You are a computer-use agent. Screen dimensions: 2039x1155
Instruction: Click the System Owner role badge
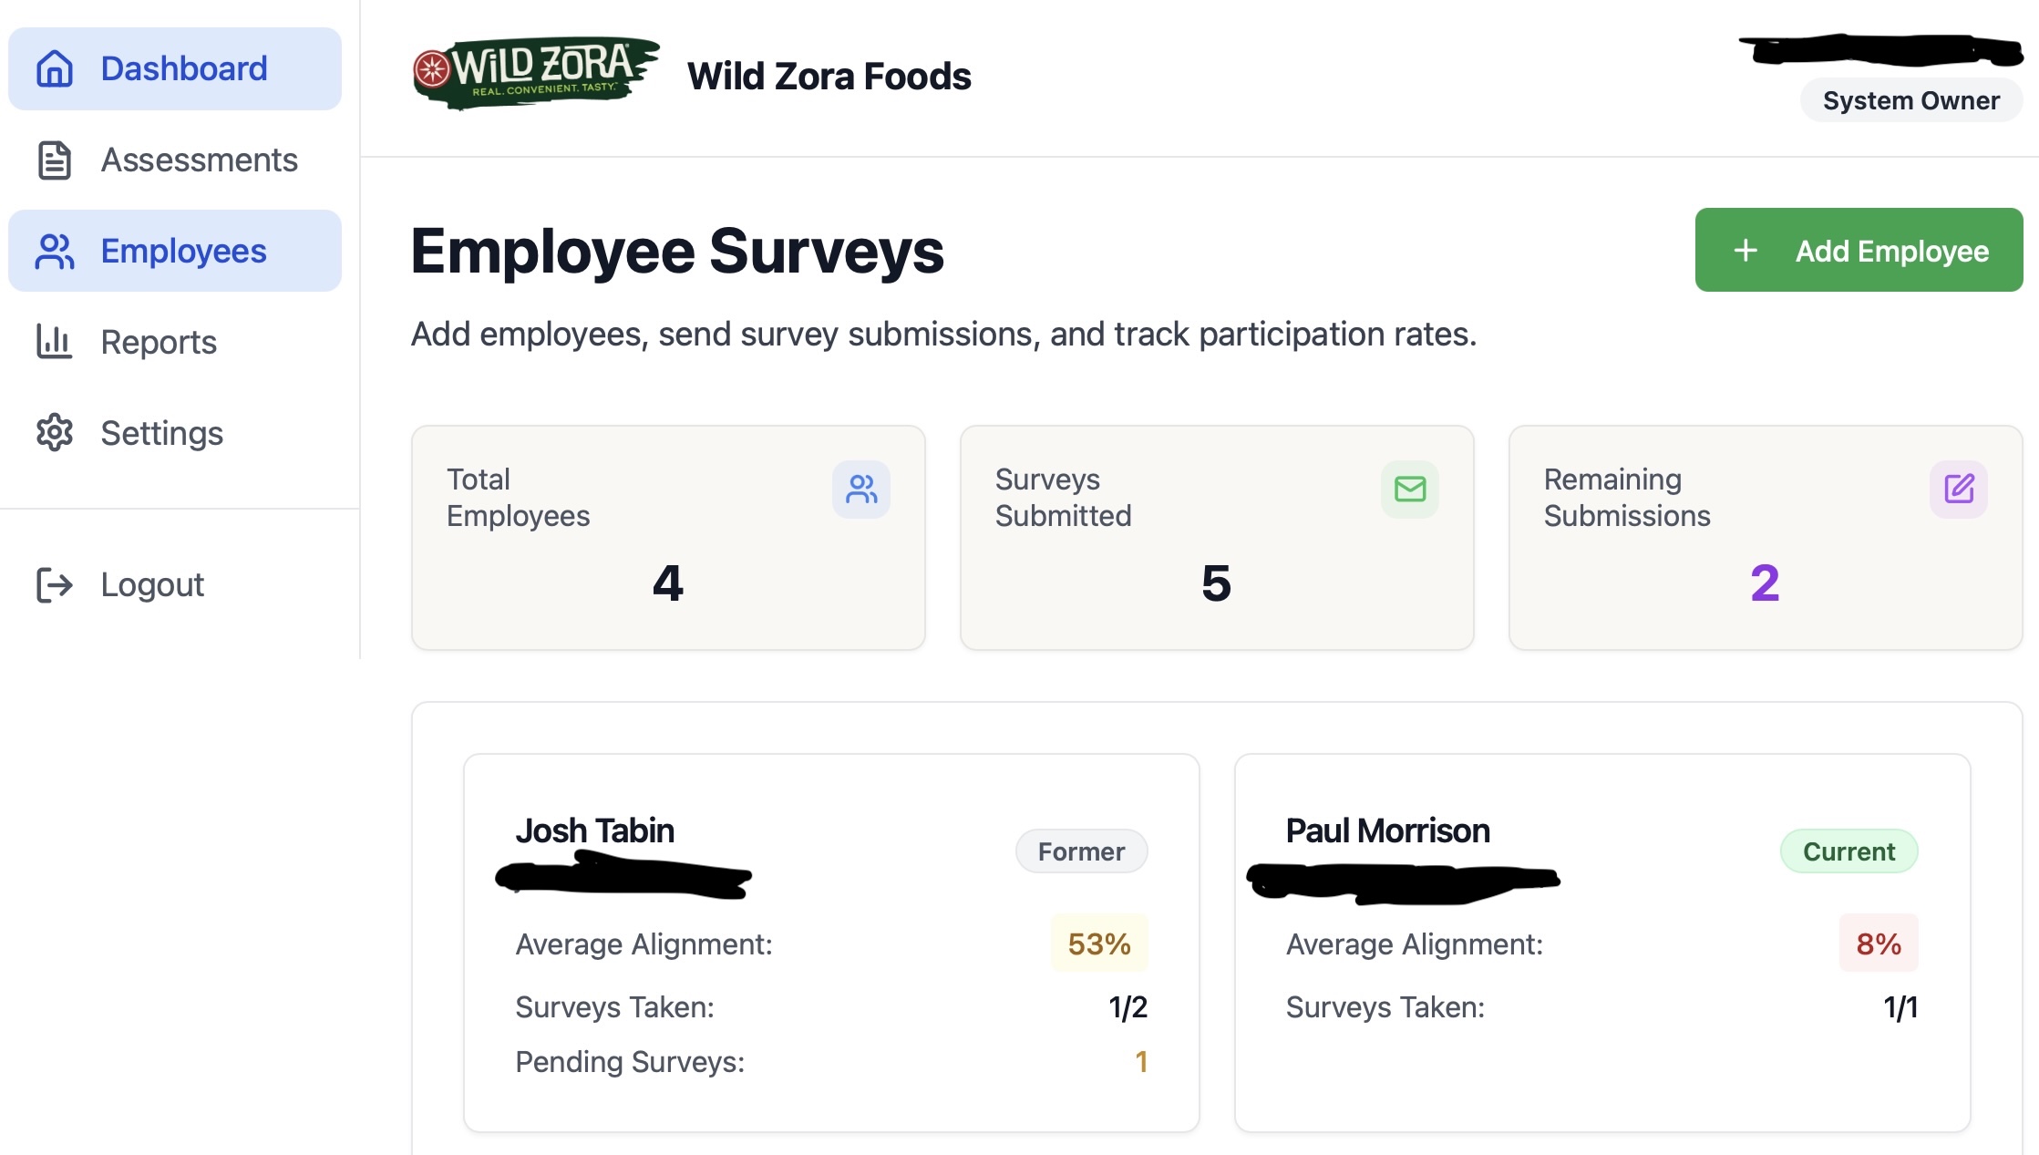pyautogui.click(x=1910, y=100)
